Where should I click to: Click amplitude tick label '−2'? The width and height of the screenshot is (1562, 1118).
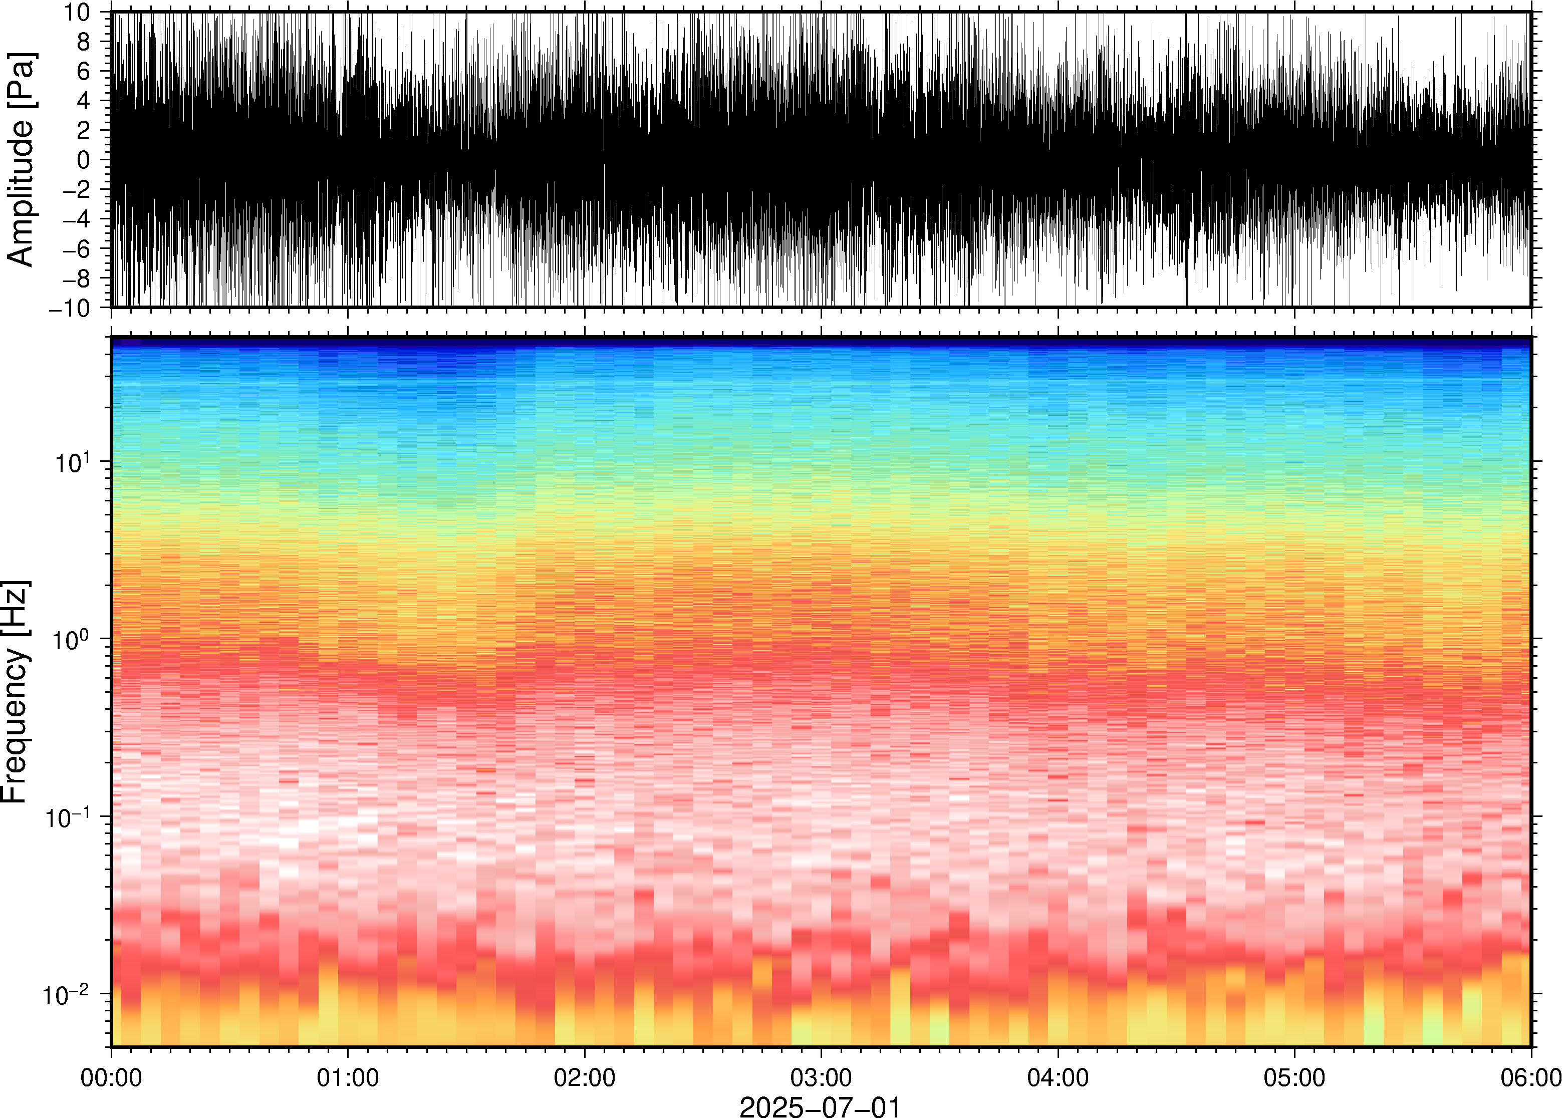77,190
